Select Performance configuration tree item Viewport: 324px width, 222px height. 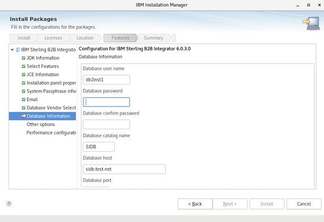[51, 133]
